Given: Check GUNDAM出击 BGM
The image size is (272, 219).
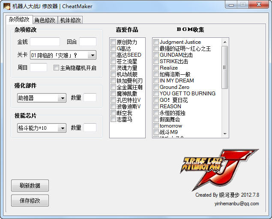Looking at the screenshot, I should tap(156, 55).
